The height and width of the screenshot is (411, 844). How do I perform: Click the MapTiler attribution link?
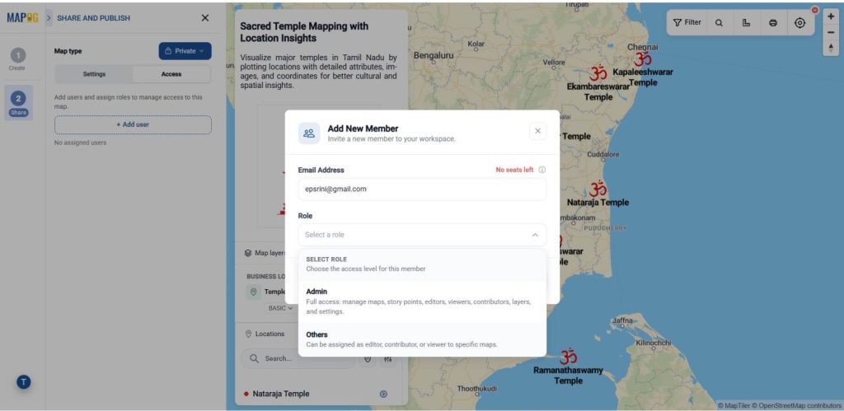coord(733,405)
